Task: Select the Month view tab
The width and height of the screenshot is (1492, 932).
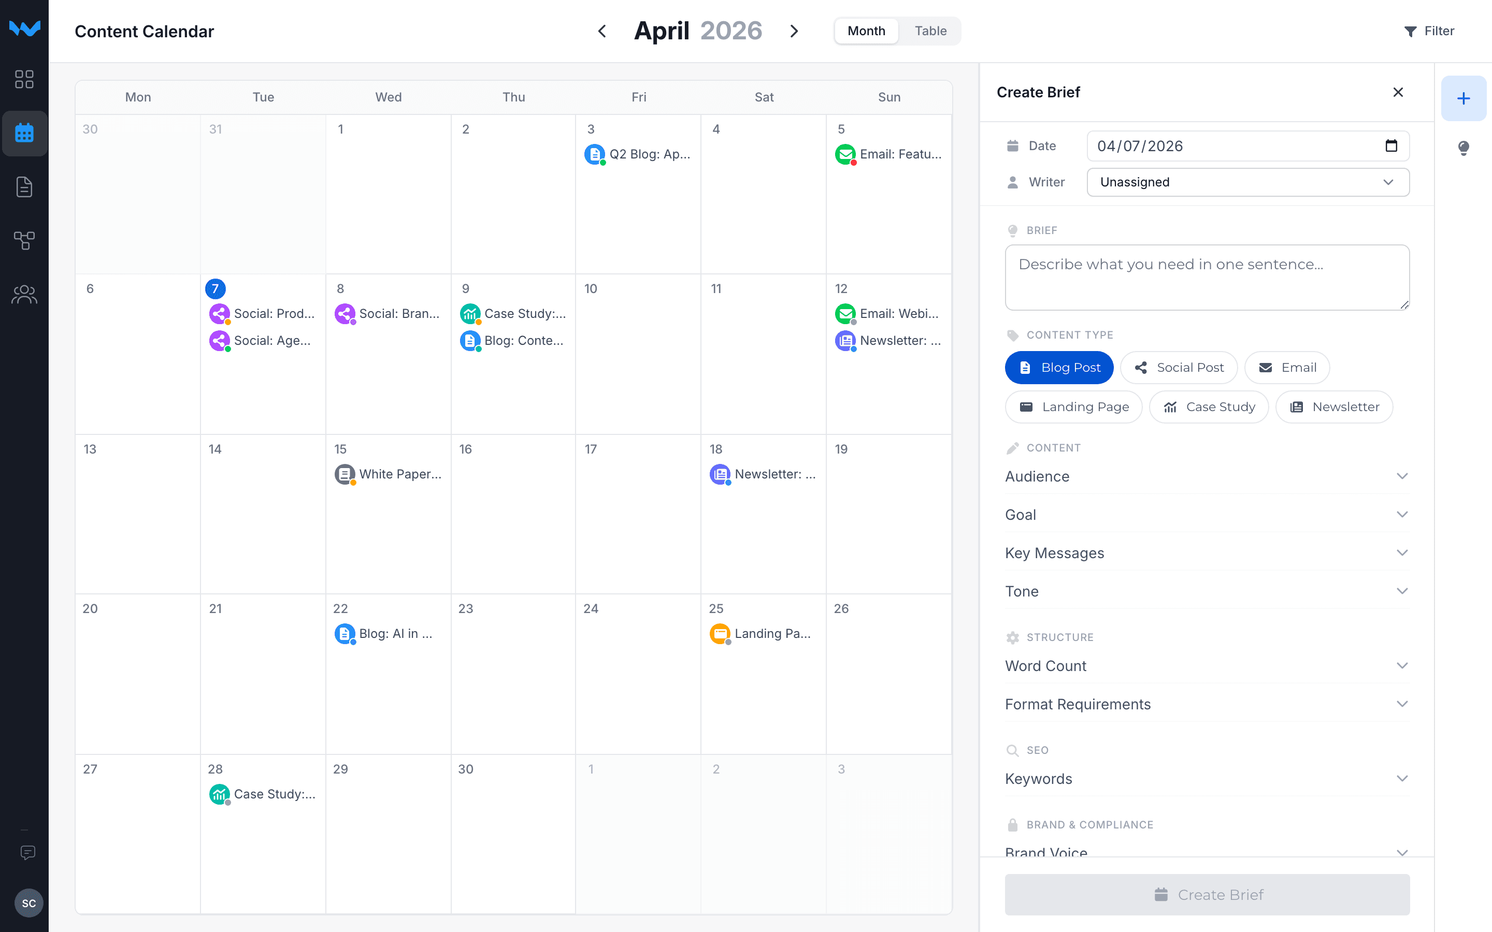Action: 866,30
